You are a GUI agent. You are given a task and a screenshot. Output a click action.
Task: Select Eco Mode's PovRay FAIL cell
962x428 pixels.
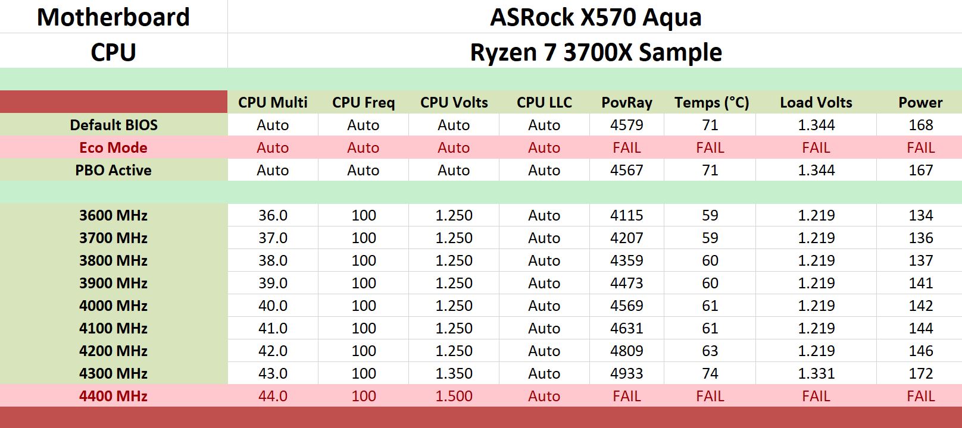tap(627, 147)
